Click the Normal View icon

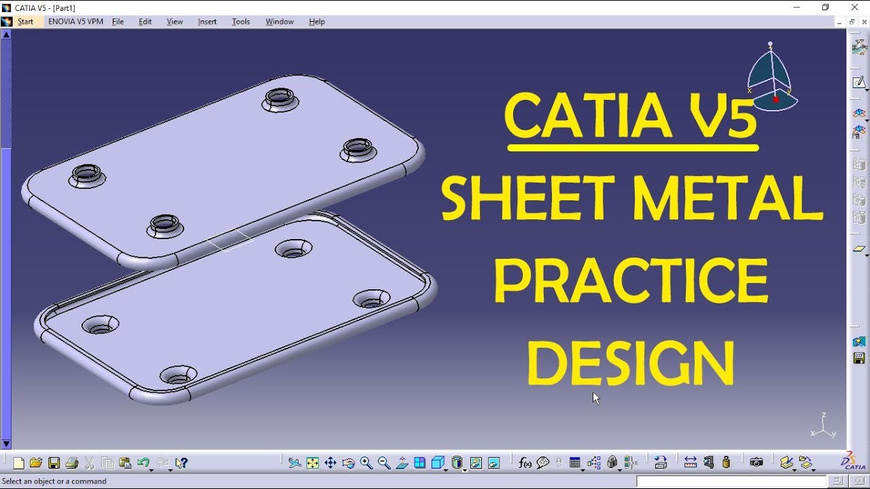402,463
